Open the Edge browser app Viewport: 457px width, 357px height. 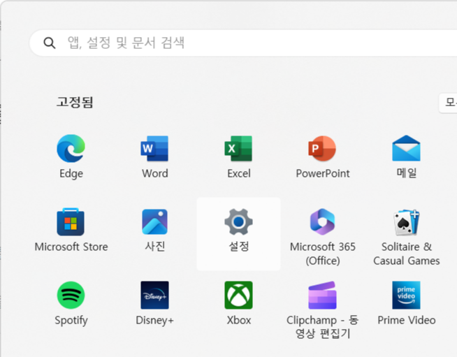coord(71,149)
